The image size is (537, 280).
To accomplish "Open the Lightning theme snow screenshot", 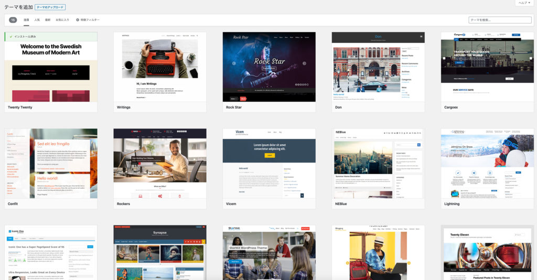I will 487,163.
